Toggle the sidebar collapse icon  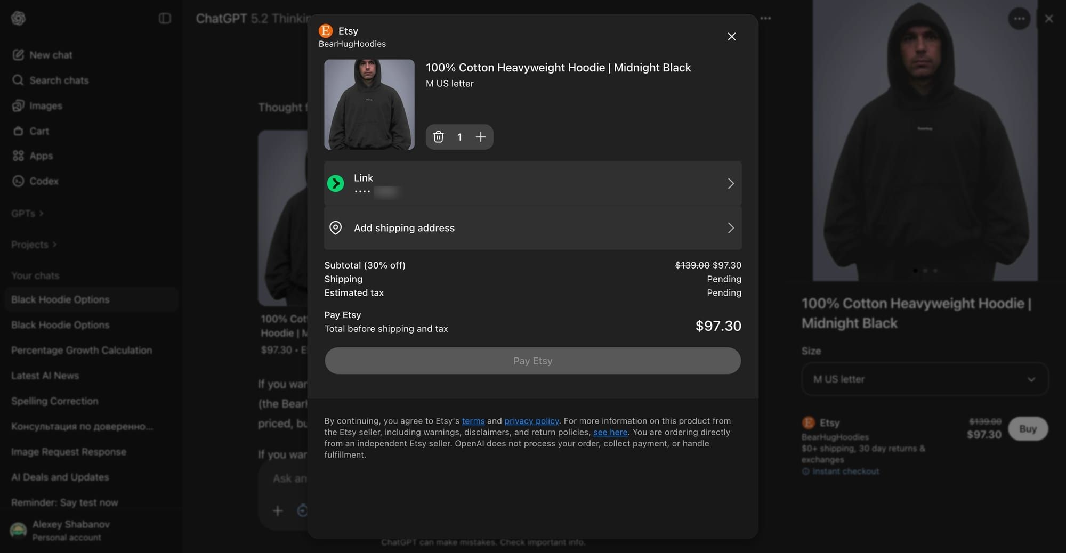pyautogui.click(x=165, y=19)
